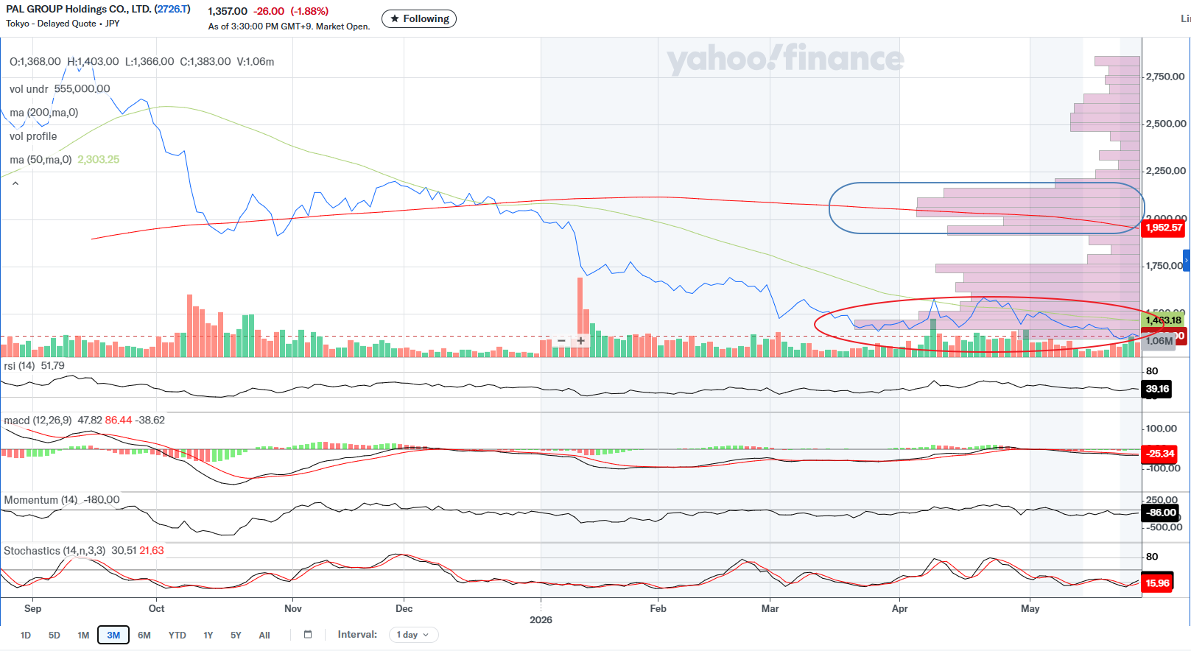Click the 2026 year axis label
This screenshot has height=651, width=1191.
tap(541, 620)
